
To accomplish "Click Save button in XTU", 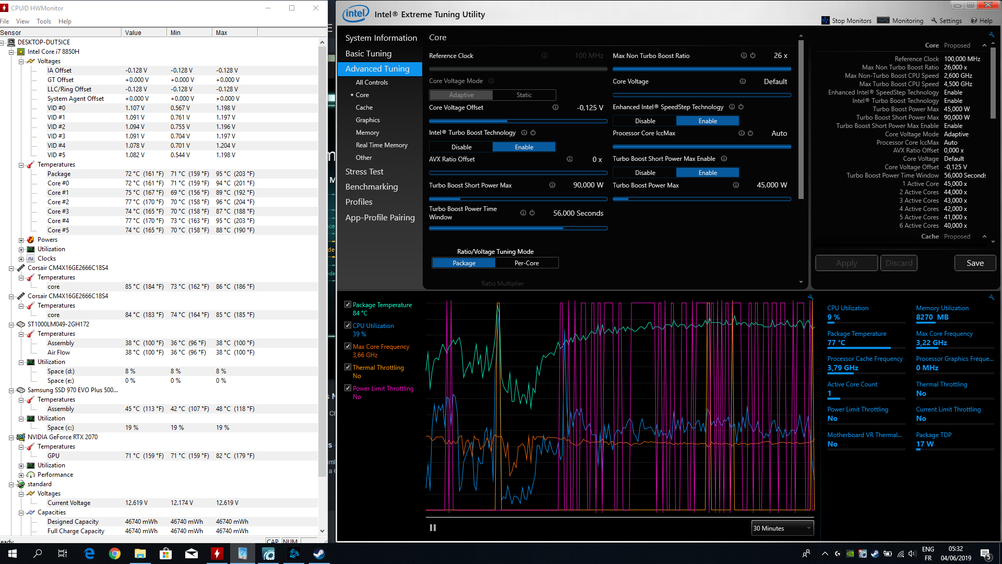I will pos(975,263).
